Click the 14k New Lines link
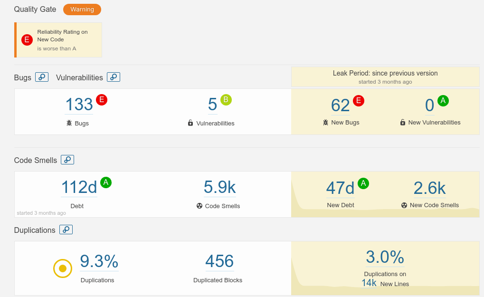484x297 pixels. [x=369, y=283]
